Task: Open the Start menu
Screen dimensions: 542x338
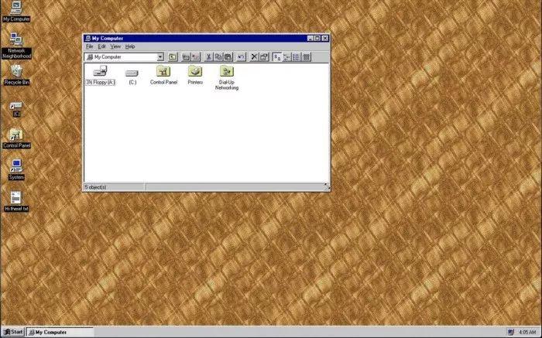Action: pyautogui.click(x=13, y=332)
